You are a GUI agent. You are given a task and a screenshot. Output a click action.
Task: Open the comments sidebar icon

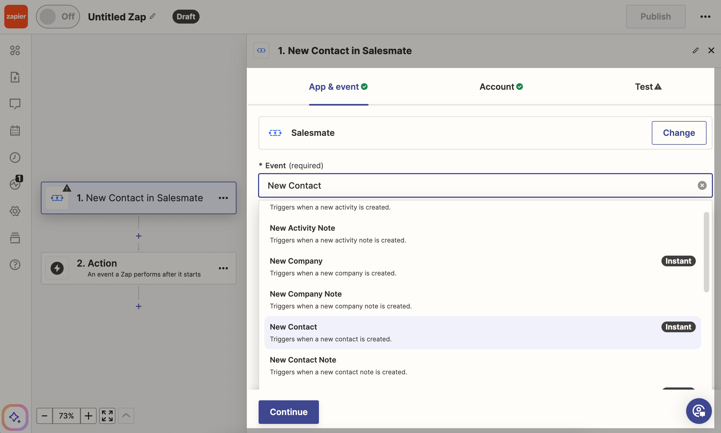coord(15,104)
